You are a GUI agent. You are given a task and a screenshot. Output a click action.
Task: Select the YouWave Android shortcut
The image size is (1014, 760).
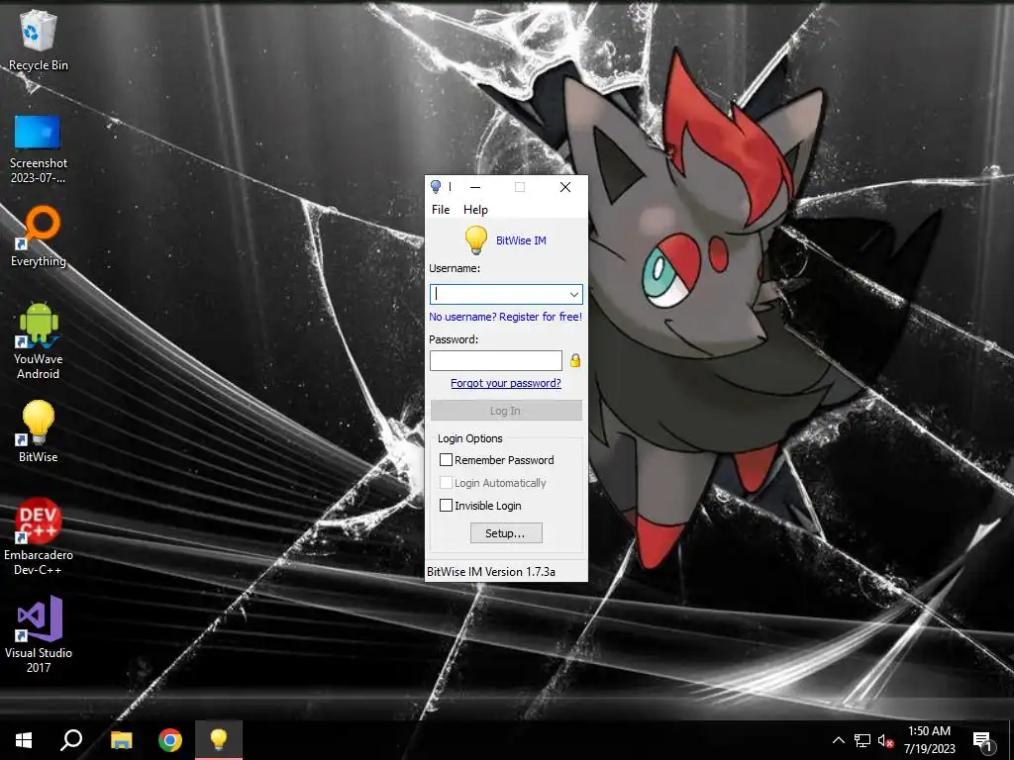pos(39,340)
